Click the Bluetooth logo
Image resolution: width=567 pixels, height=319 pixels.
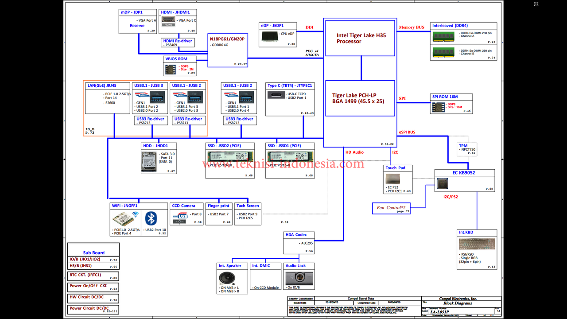click(x=151, y=218)
